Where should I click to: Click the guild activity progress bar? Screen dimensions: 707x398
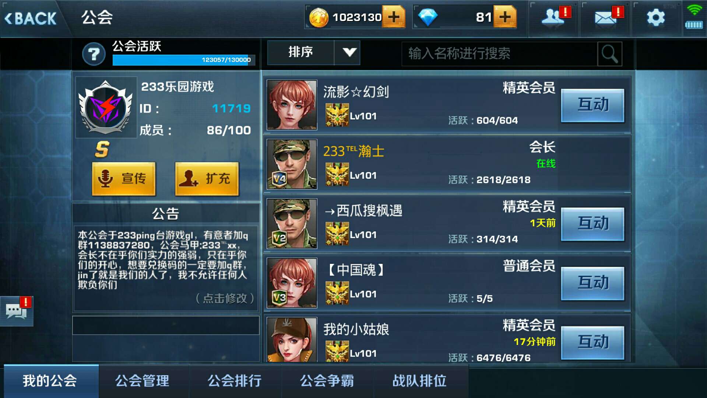[184, 60]
